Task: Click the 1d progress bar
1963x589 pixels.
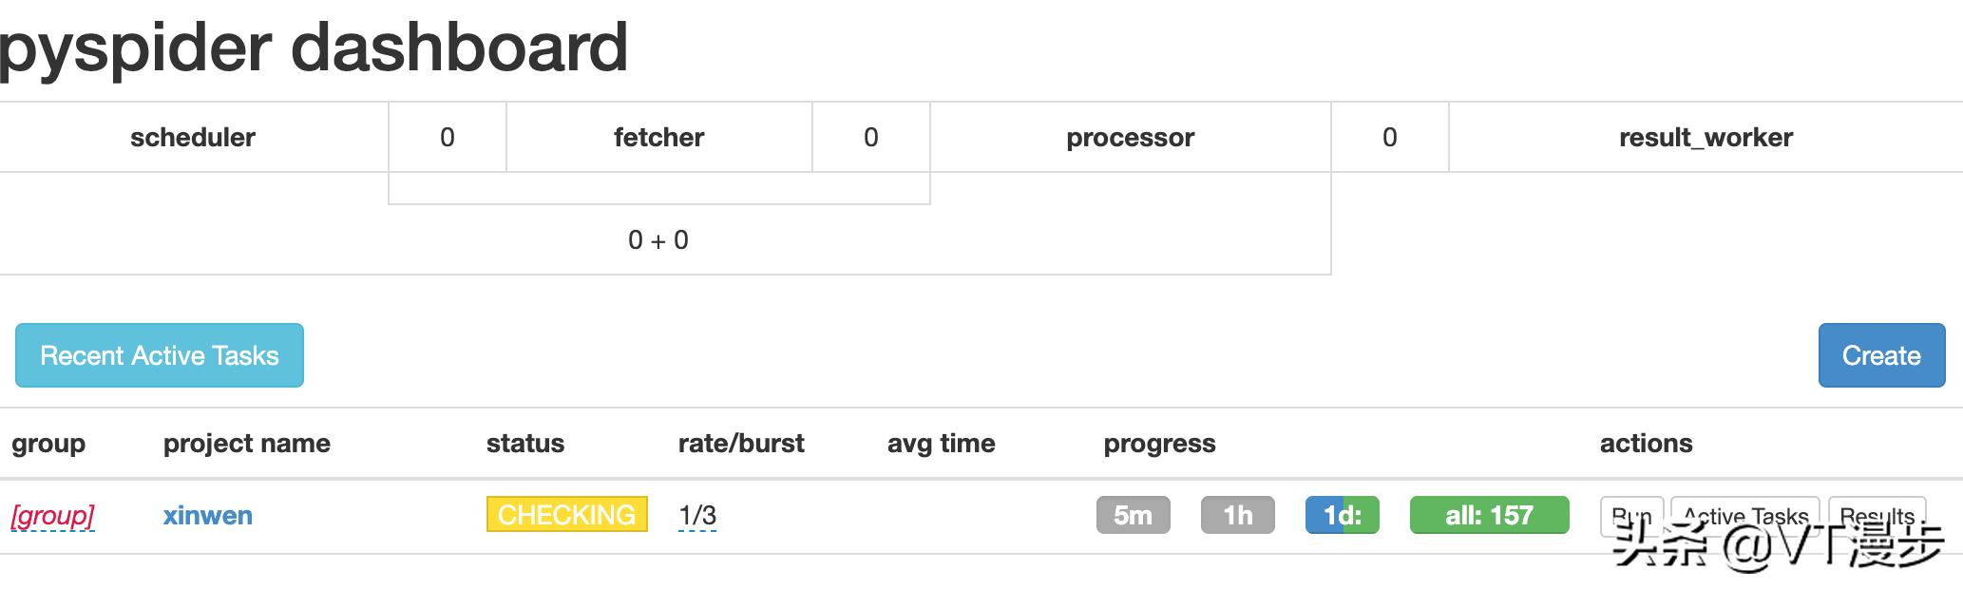Action: tap(1342, 515)
